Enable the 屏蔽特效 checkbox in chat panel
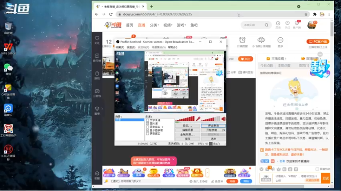 click(317, 169)
